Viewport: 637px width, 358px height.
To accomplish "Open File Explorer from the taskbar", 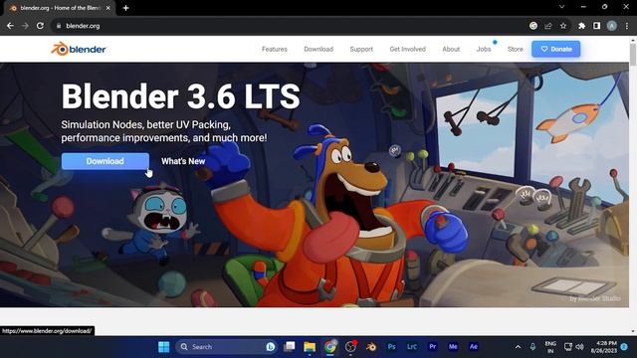I will coord(310,347).
